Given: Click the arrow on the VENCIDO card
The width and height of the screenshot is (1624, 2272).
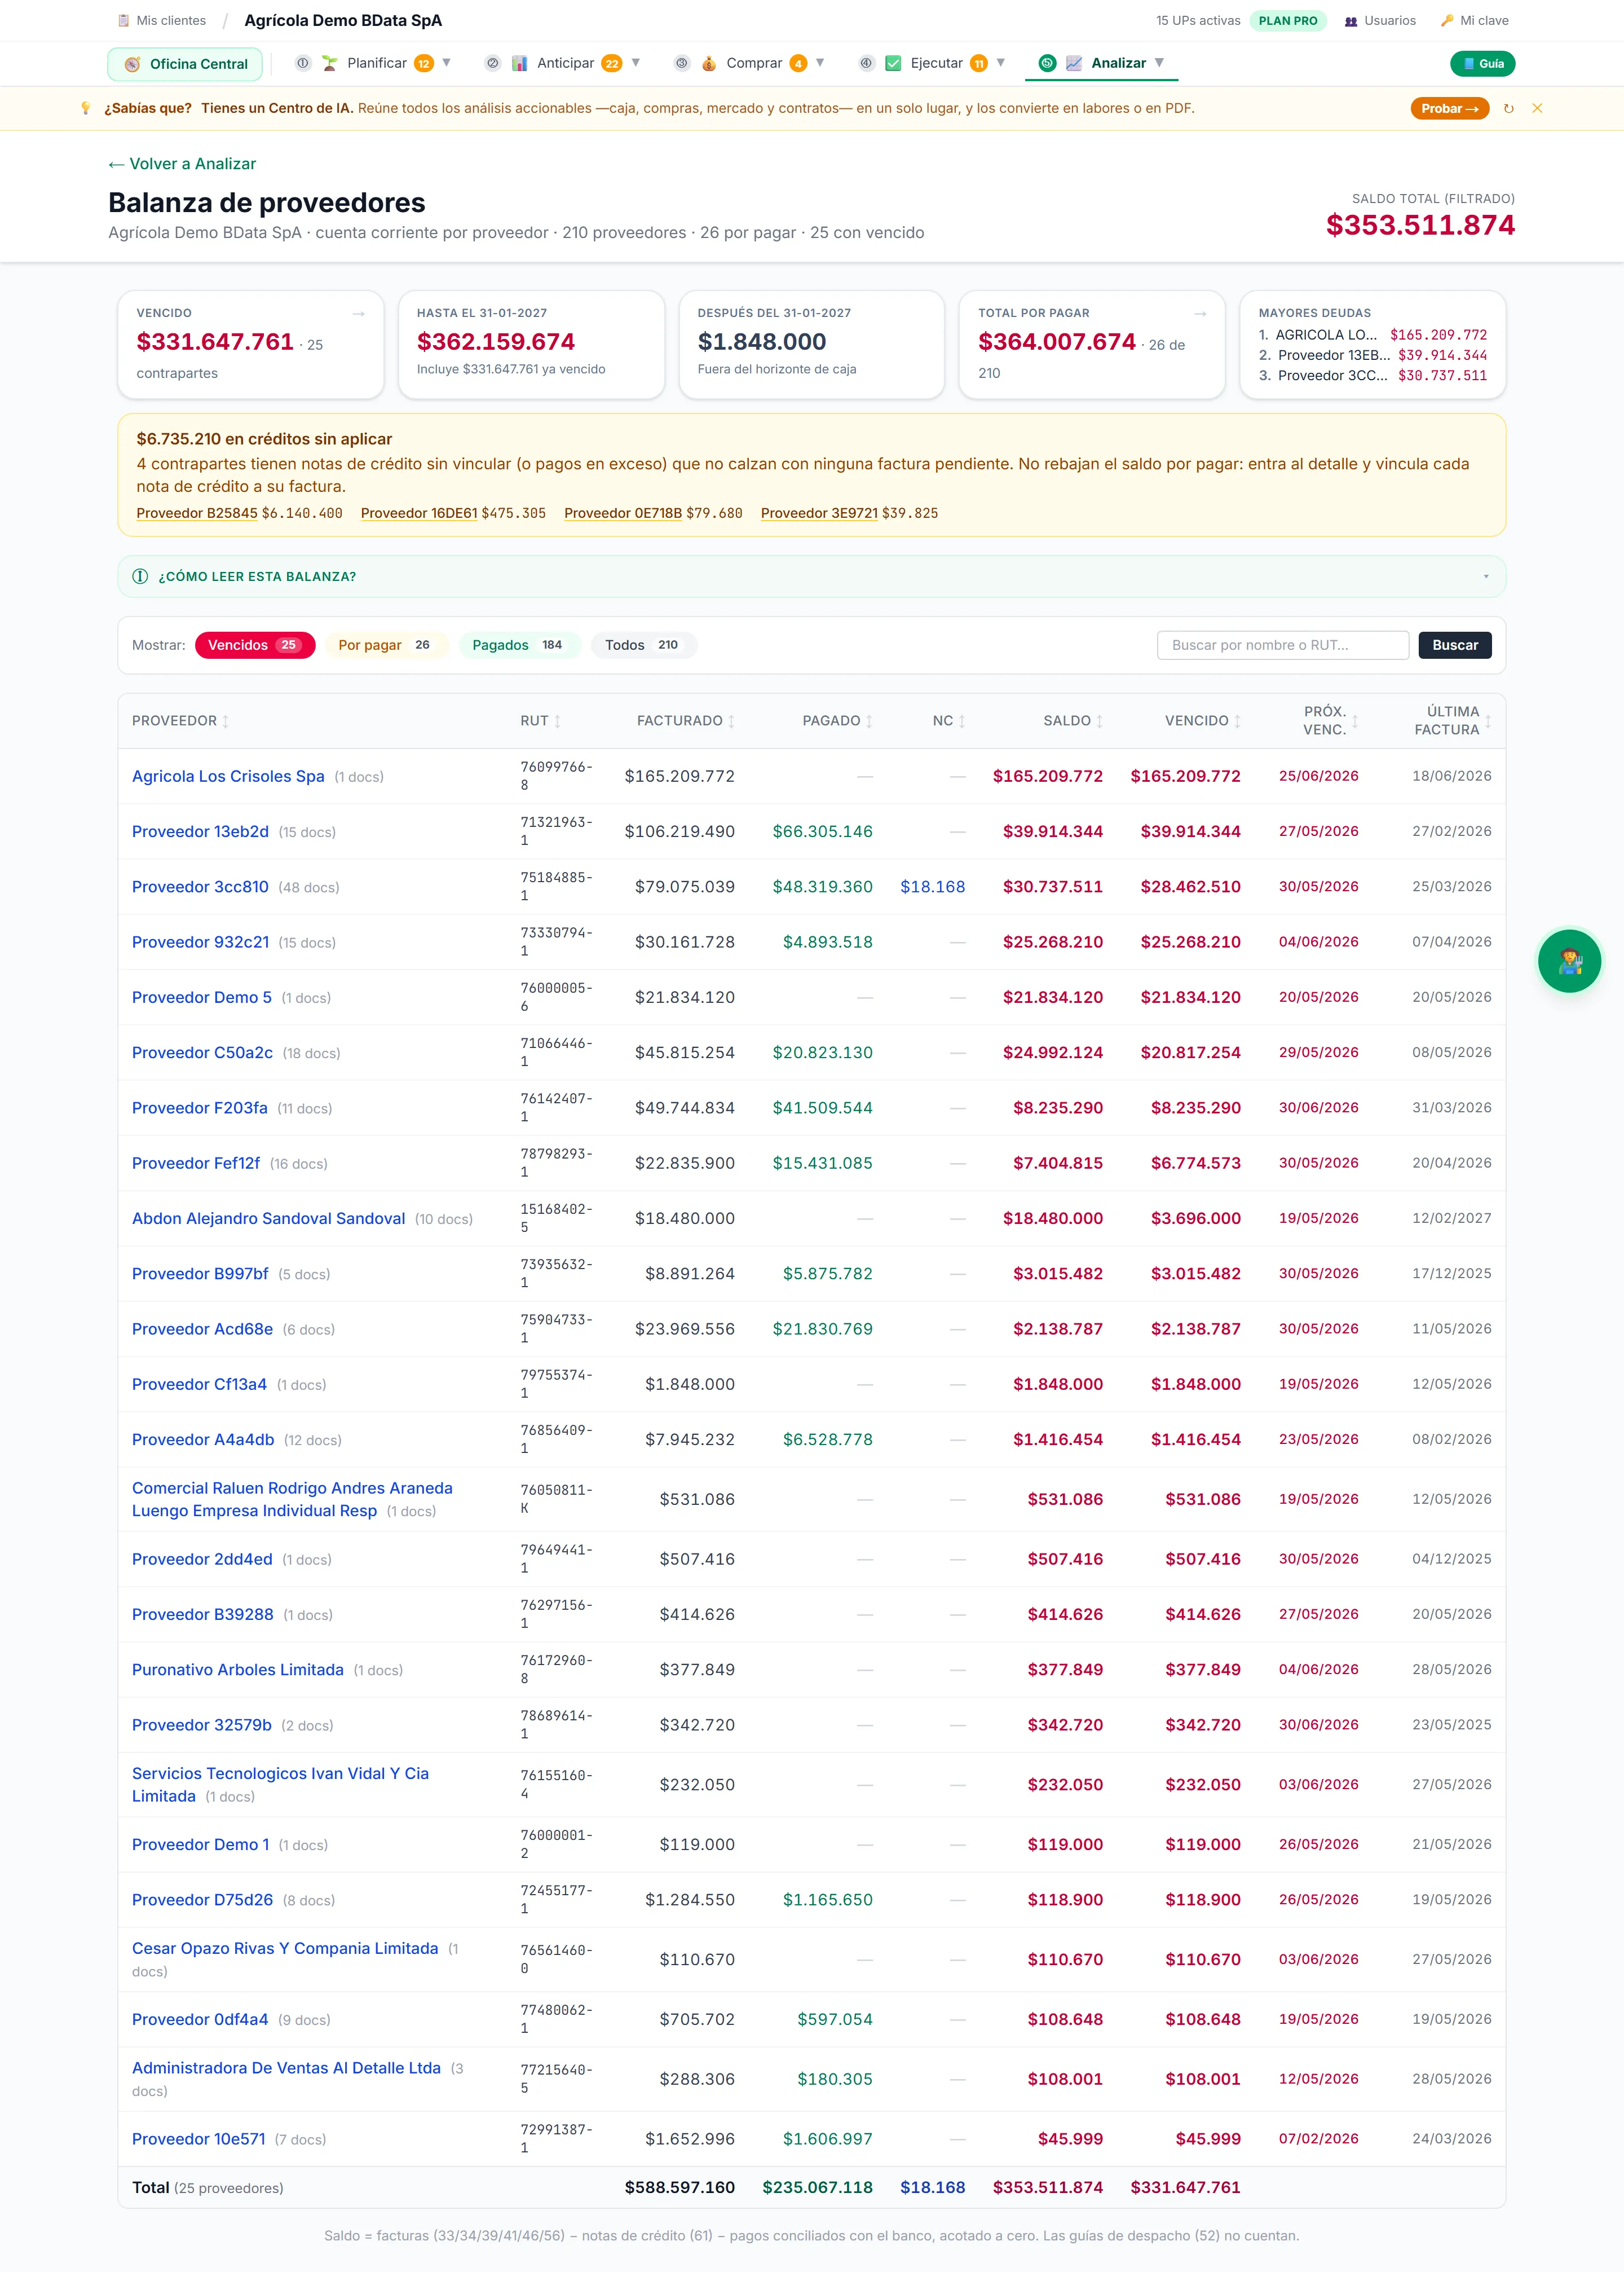Looking at the screenshot, I should (x=358, y=313).
